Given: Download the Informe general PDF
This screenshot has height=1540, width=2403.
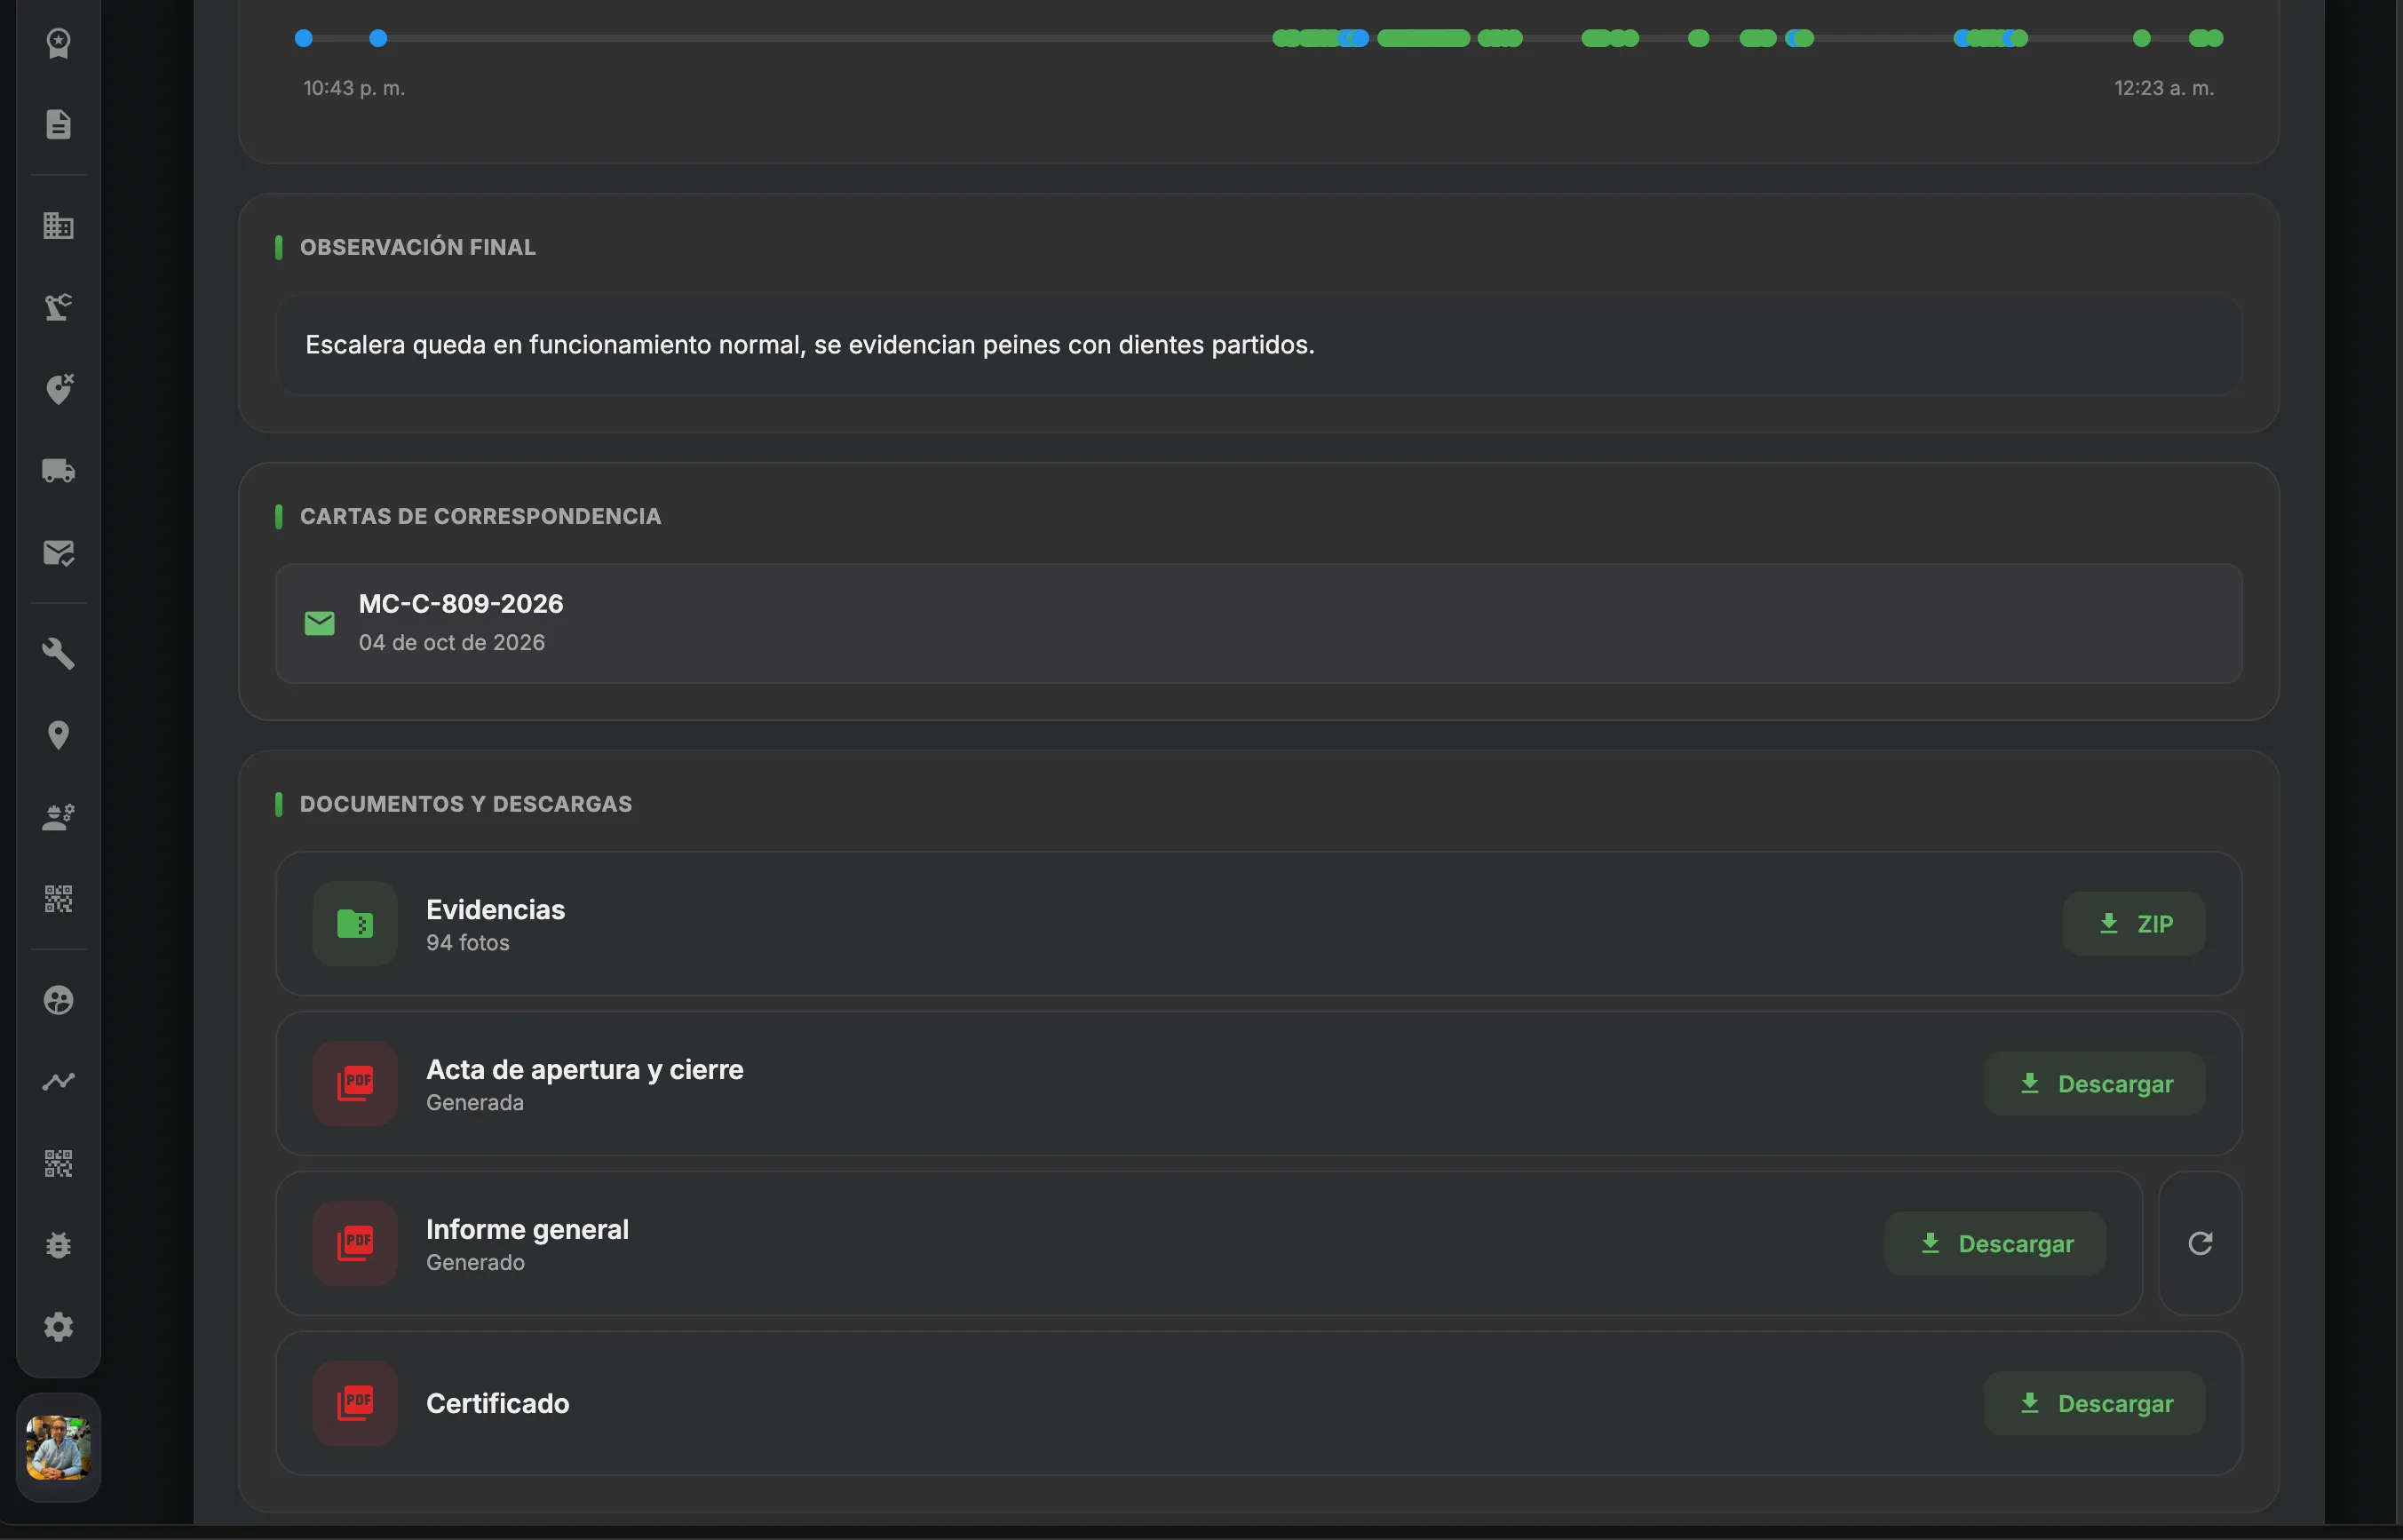Looking at the screenshot, I should click(x=1995, y=1244).
